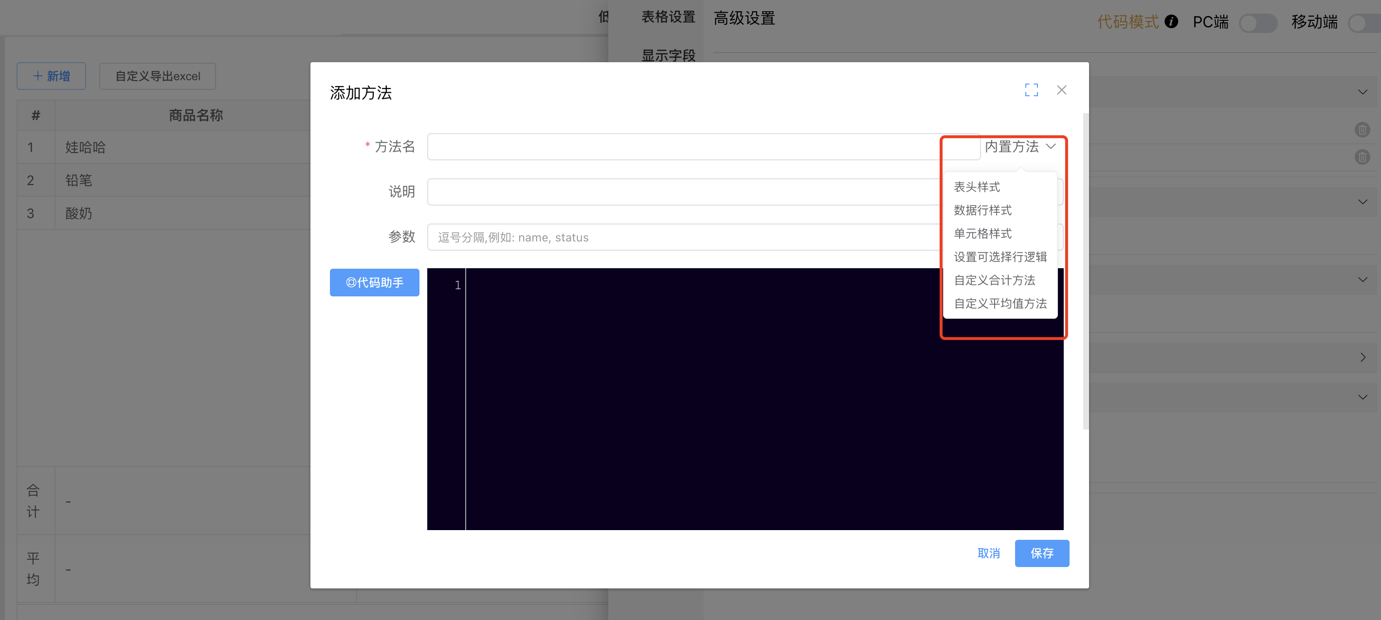Image resolution: width=1381 pixels, height=620 pixels.
Task: Choose 设置可选择行逻辑 from list
Action: (x=1000, y=257)
